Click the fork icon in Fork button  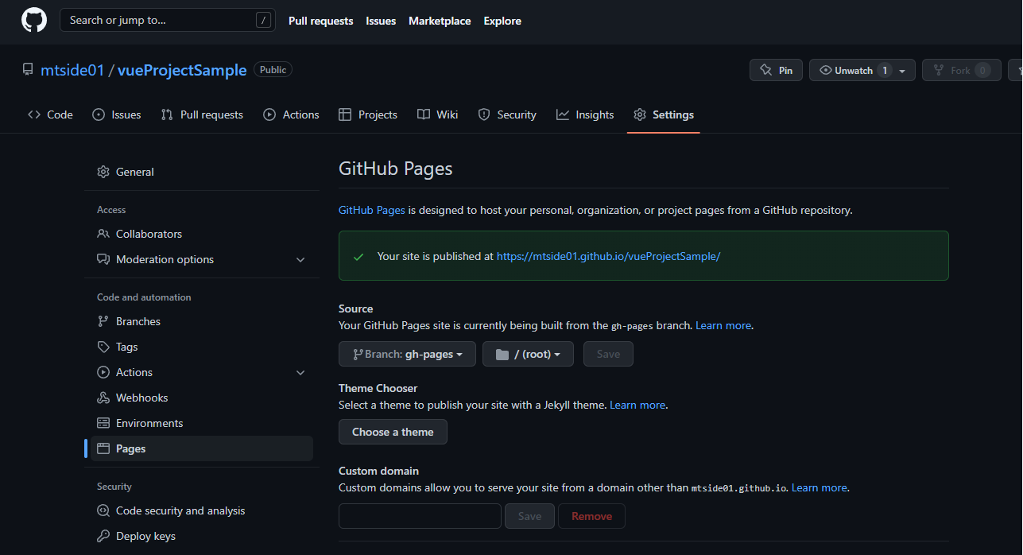click(939, 70)
